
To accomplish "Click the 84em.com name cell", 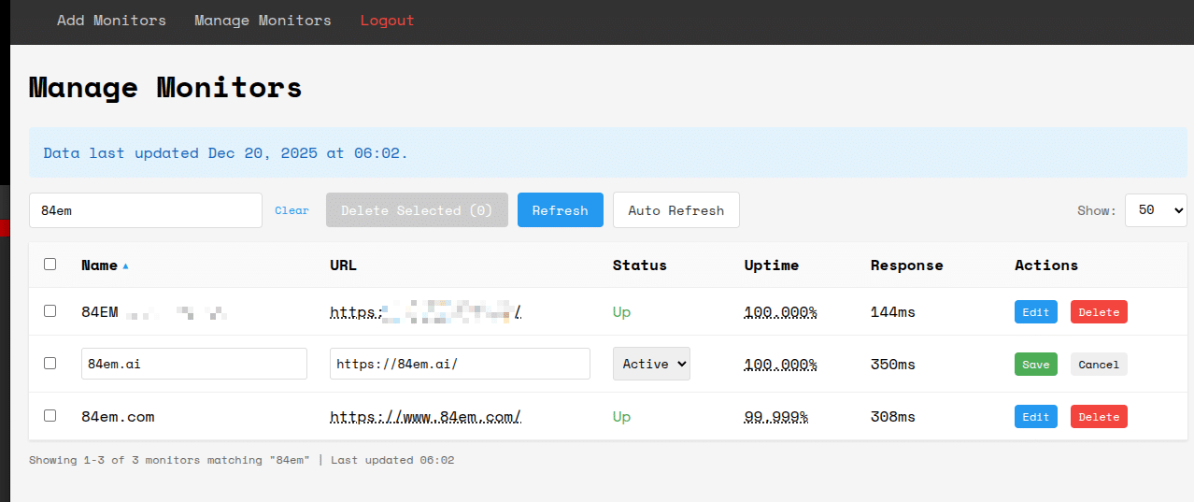I will coord(118,417).
